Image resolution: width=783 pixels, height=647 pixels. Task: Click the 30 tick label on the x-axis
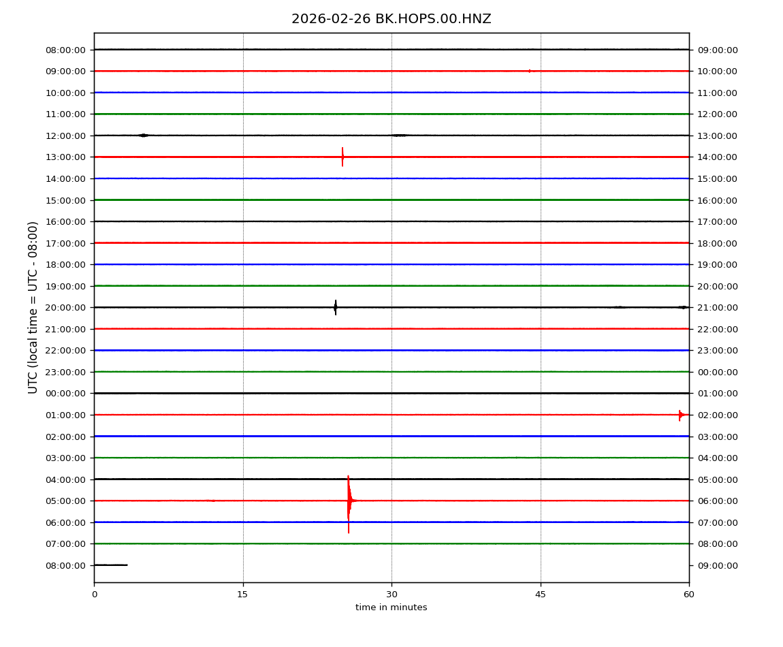[391, 595]
